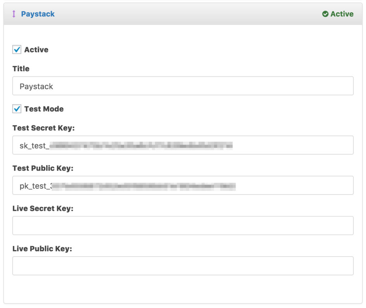Toggle the Active setting off
The height and width of the screenshot is (308, 366).
[16, 50]
